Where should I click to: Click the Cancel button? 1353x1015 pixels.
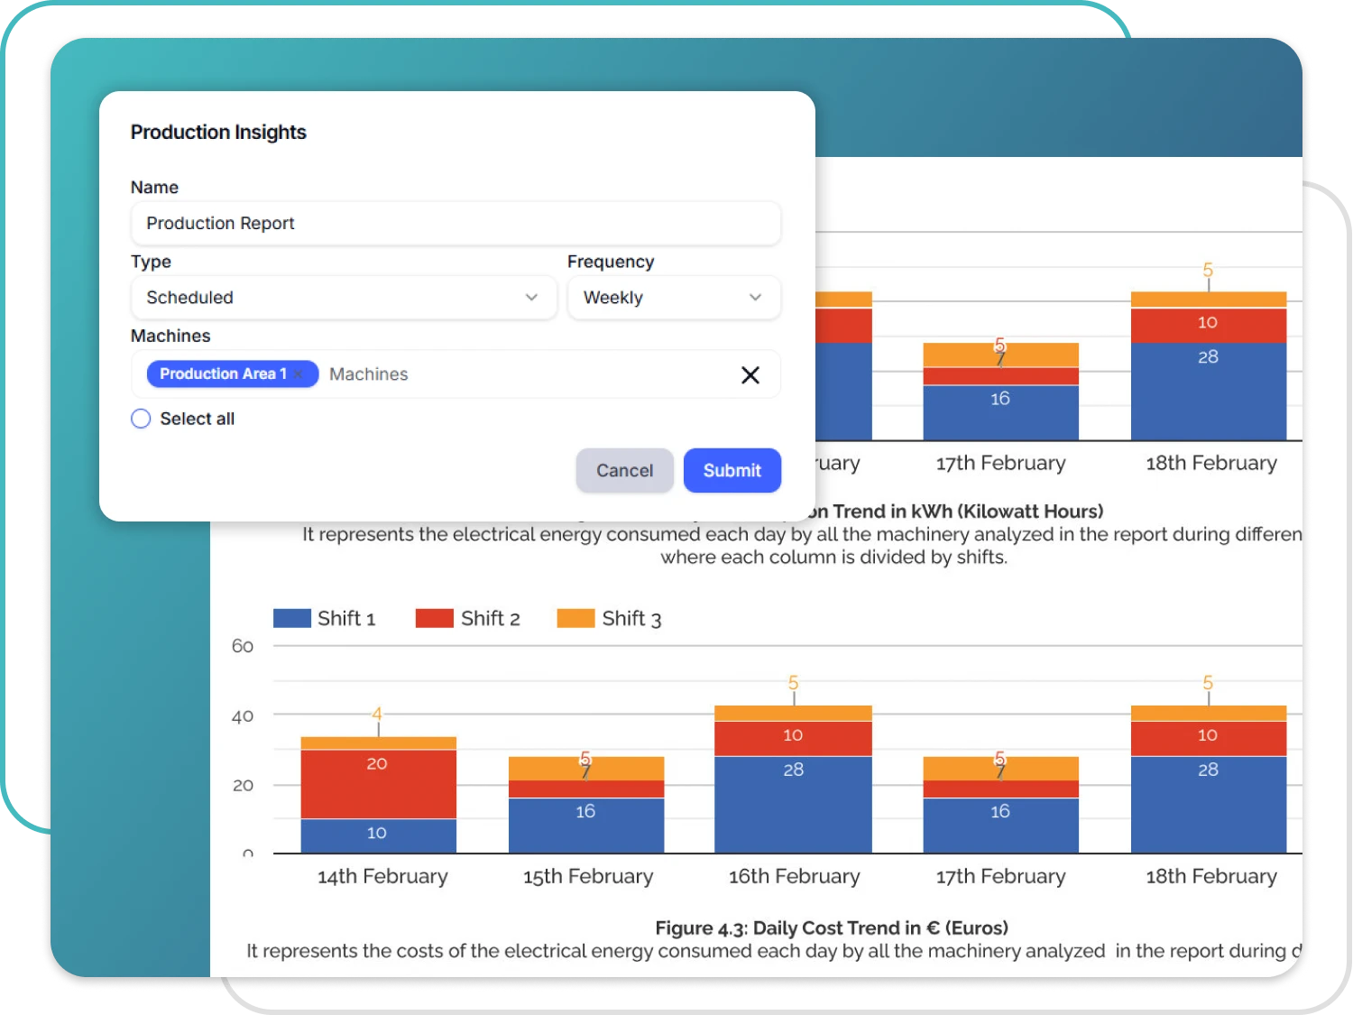tap(624, 471)
